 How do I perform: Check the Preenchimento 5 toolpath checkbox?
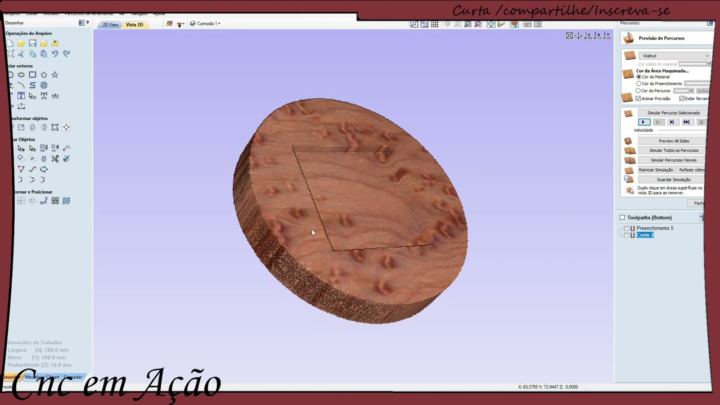tap(626, 228)
